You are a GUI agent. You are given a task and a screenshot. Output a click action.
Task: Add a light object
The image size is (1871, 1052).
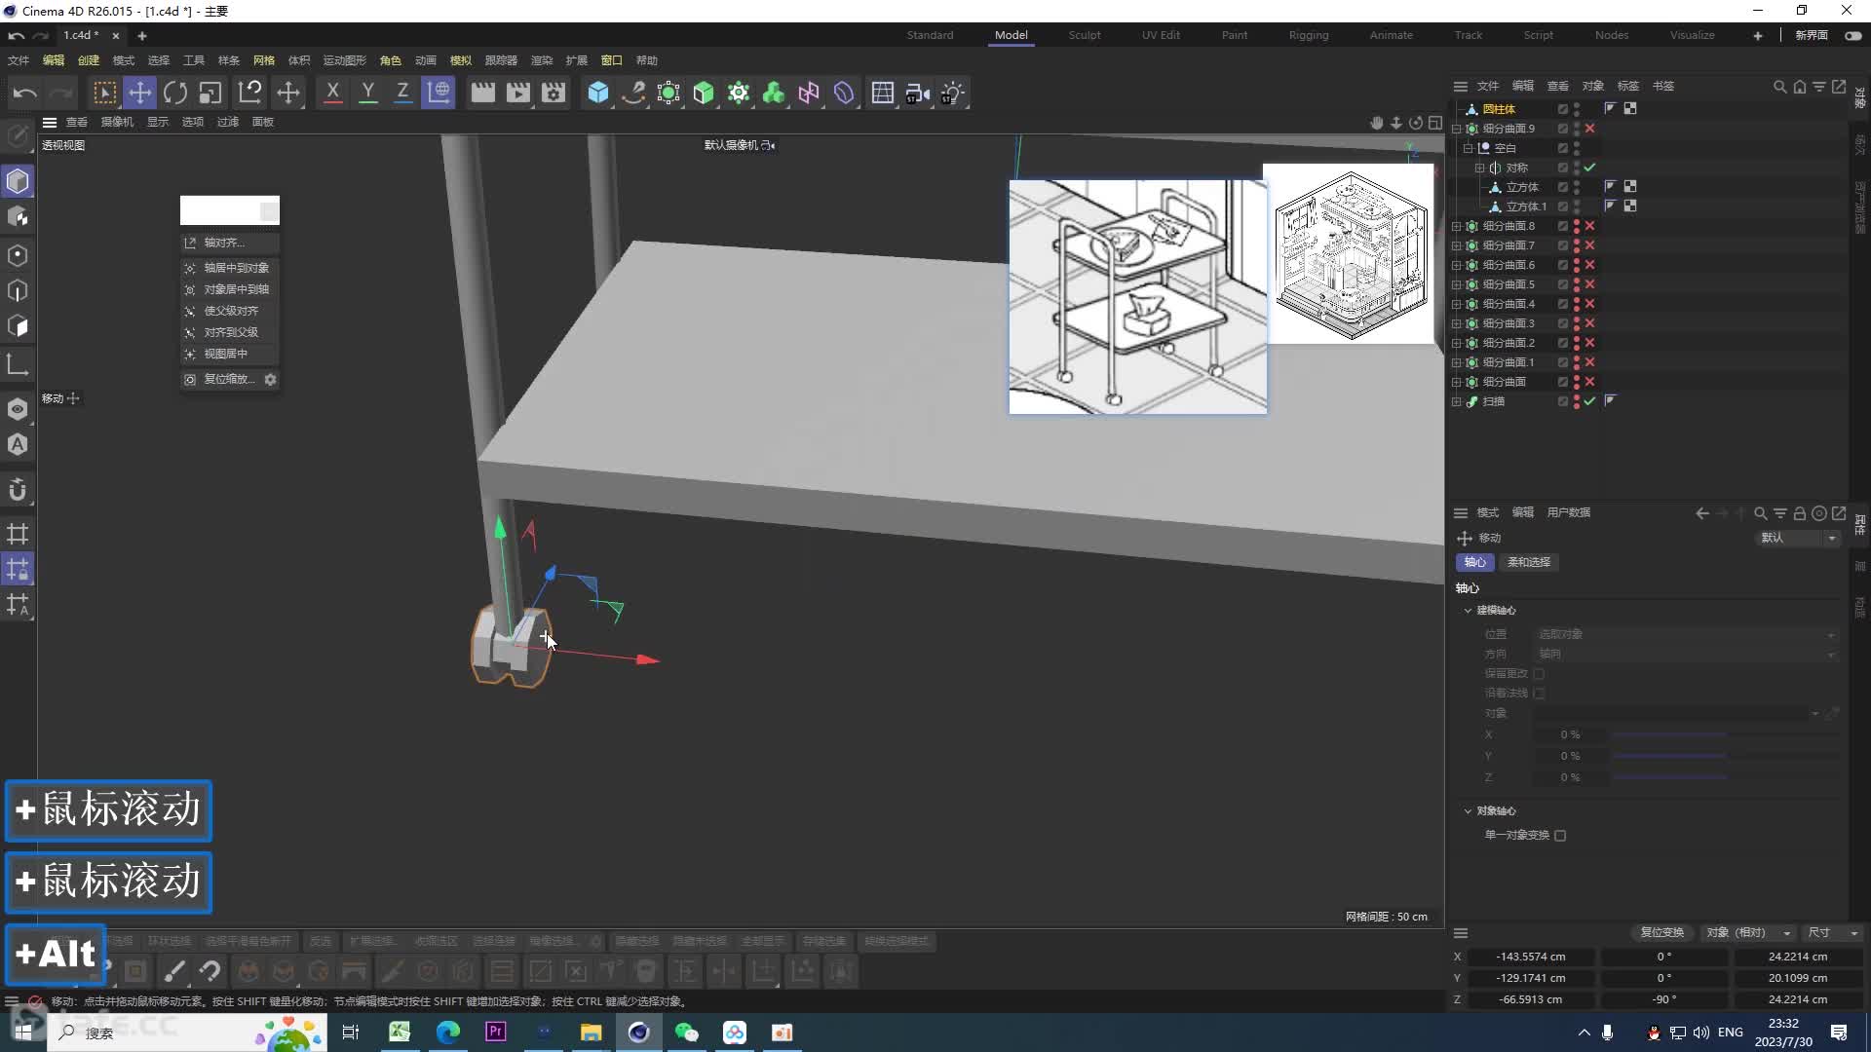[x=952, y=93]
